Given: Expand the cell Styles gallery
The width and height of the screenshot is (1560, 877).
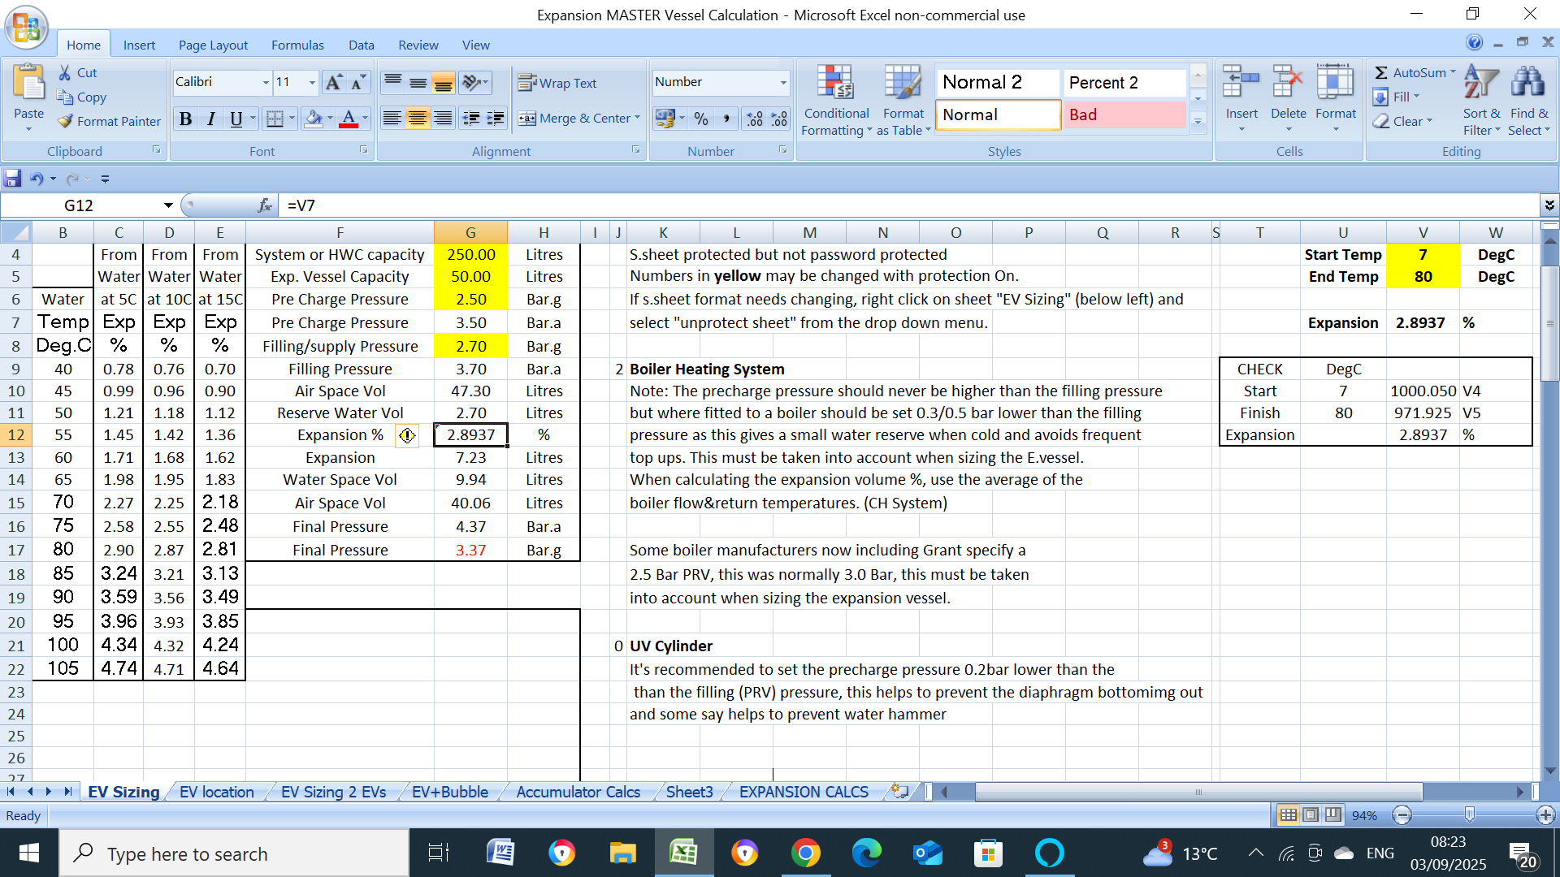Looking at the screenshot, I should (1198, 122).
